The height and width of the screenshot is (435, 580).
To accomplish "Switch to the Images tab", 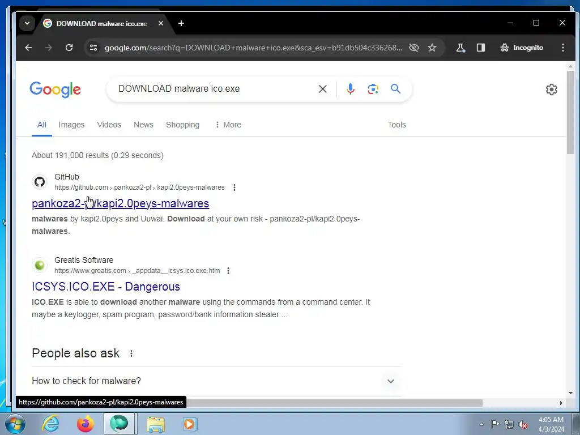I will 71,125.
